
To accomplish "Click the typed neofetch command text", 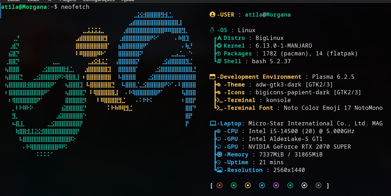I will tap(75, 7).
